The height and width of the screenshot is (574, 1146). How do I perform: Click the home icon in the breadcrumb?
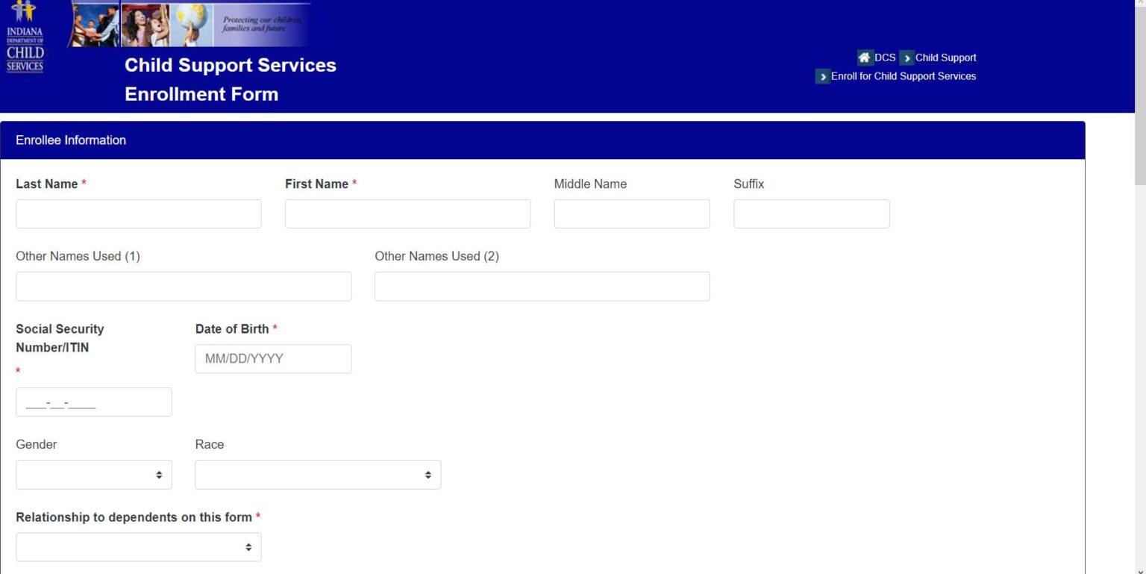click(863, 57)
